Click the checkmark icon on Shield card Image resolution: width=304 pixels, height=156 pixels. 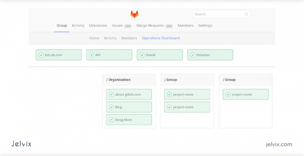[142, 55]
